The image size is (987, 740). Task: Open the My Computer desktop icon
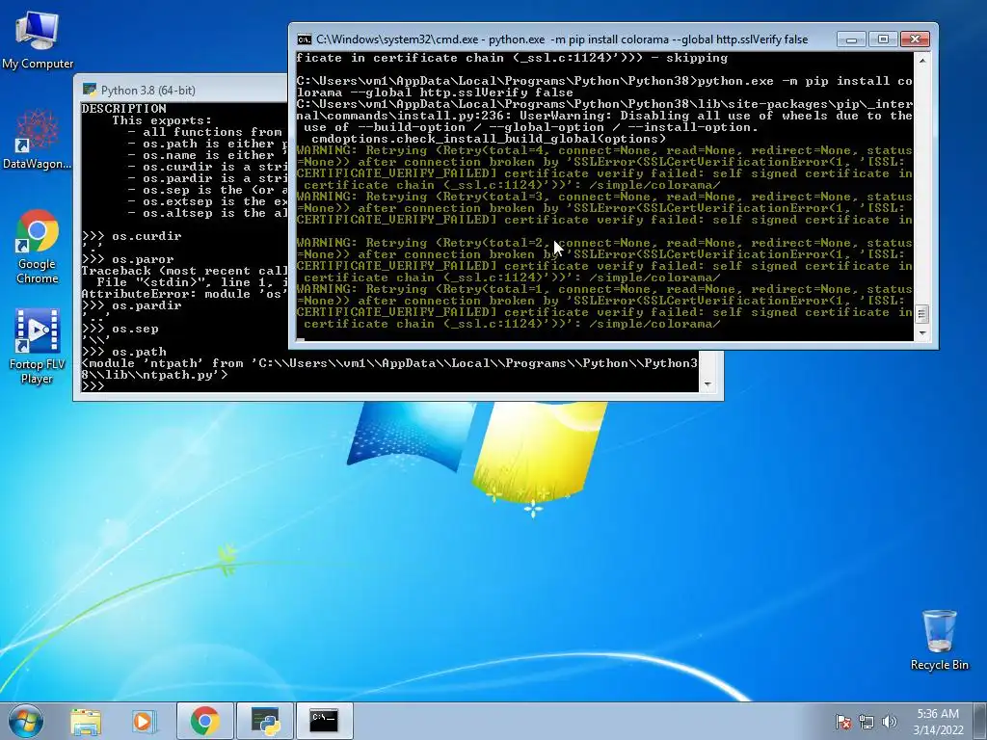[x=38, y=40]
